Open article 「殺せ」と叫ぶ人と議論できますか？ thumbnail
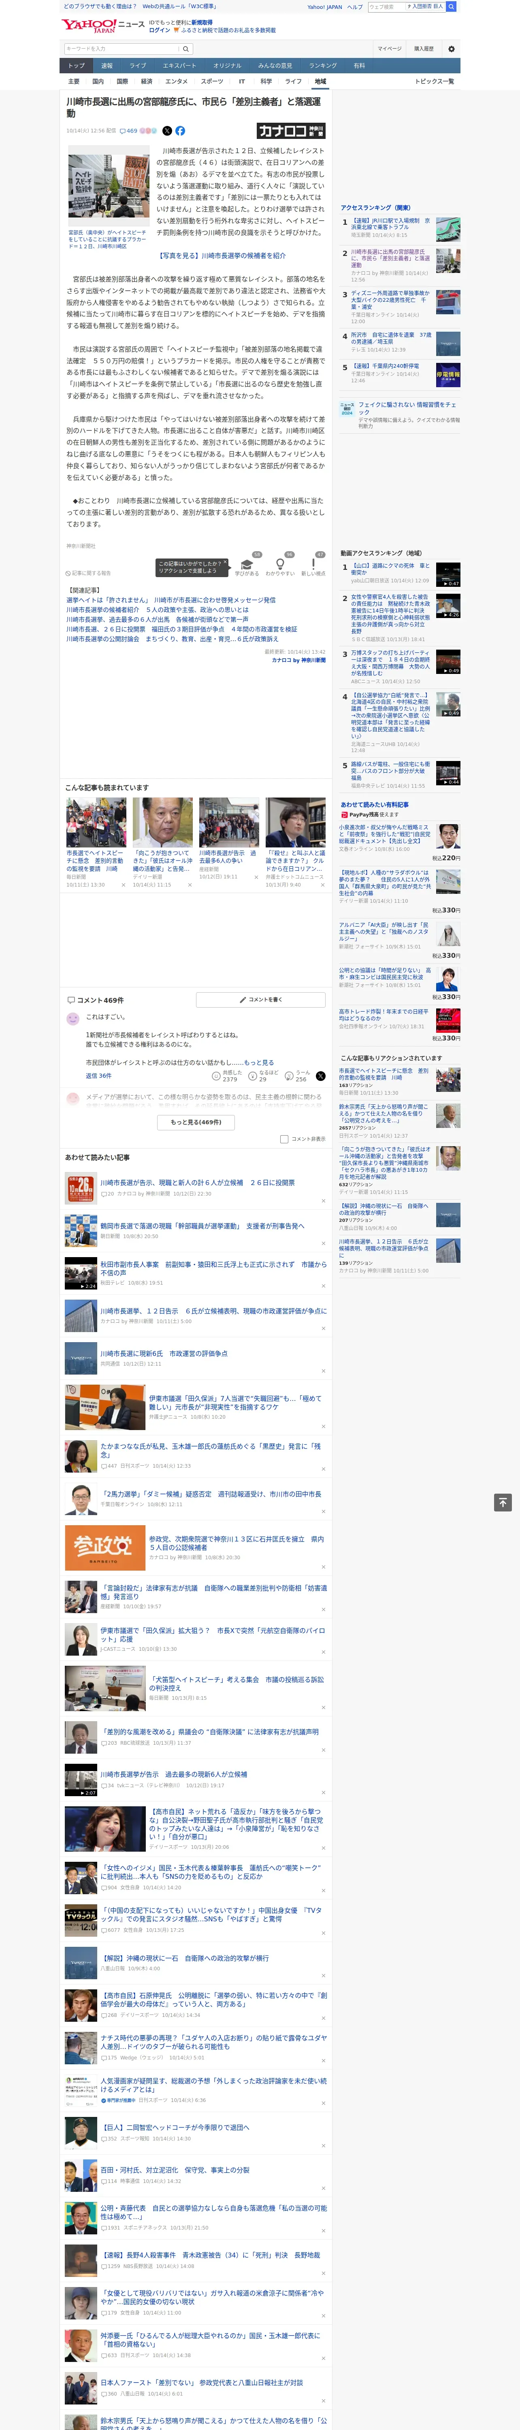The image size is (520, 2430). [x=295, y=823]
